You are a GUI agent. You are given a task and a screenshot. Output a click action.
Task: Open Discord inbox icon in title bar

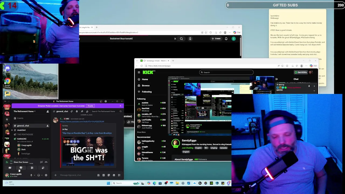(x=101, y=101)
